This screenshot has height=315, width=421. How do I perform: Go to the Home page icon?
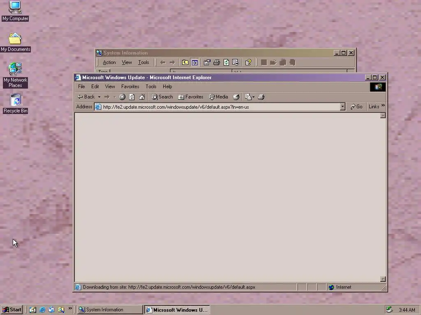[x=142, y=97]
